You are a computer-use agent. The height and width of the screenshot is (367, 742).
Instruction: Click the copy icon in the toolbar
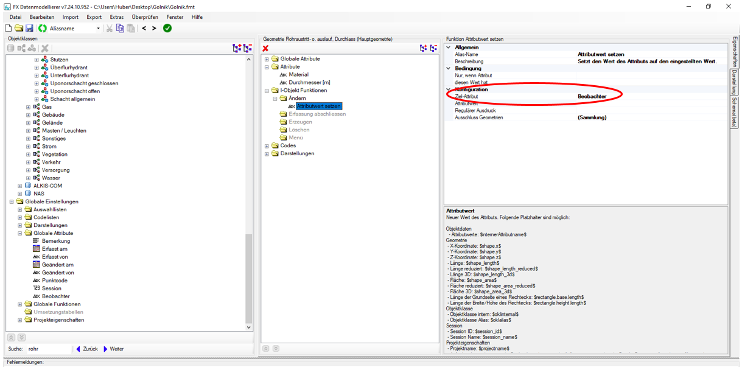[x=120, y=28]
